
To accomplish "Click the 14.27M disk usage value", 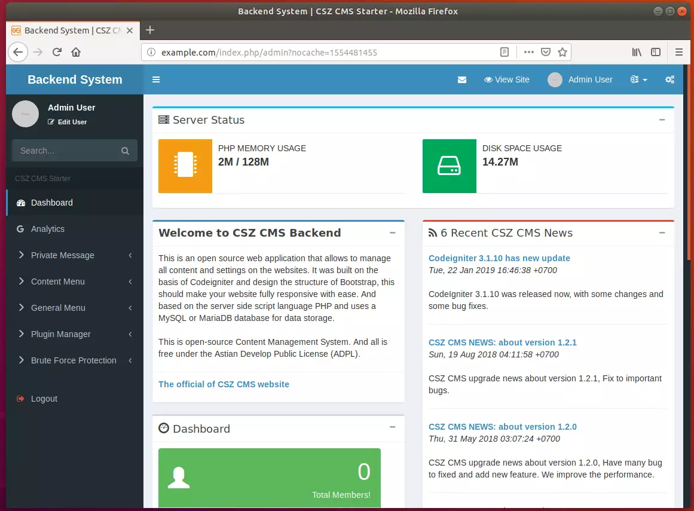I will point(500,162).
